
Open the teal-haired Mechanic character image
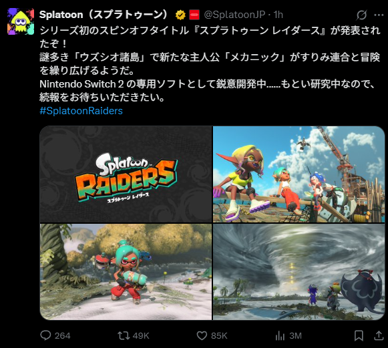tap(126, 272)
